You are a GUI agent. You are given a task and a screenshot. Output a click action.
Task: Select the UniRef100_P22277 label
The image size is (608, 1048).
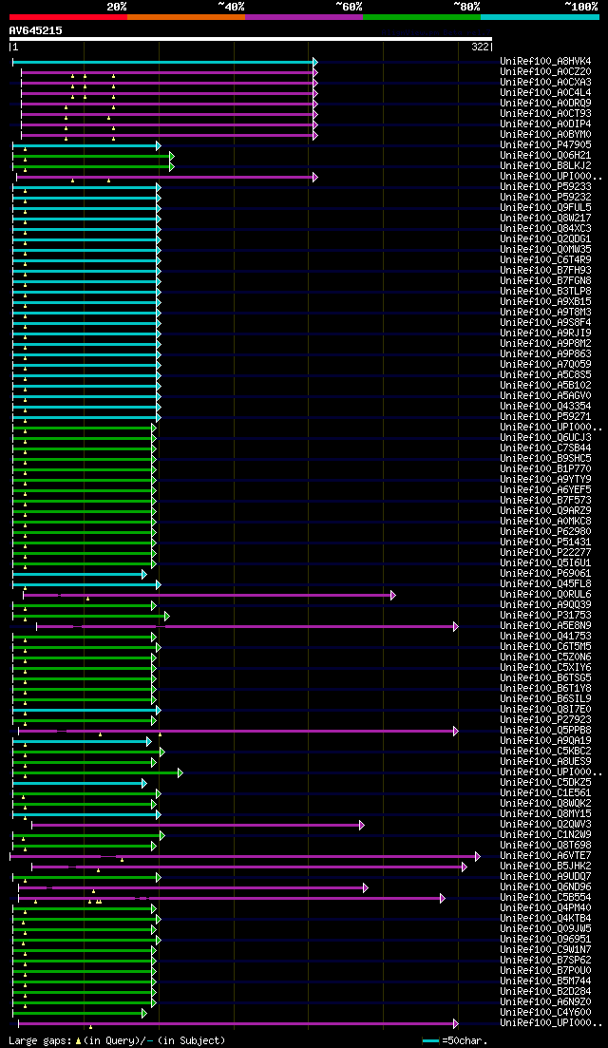[x=545, y=553]
